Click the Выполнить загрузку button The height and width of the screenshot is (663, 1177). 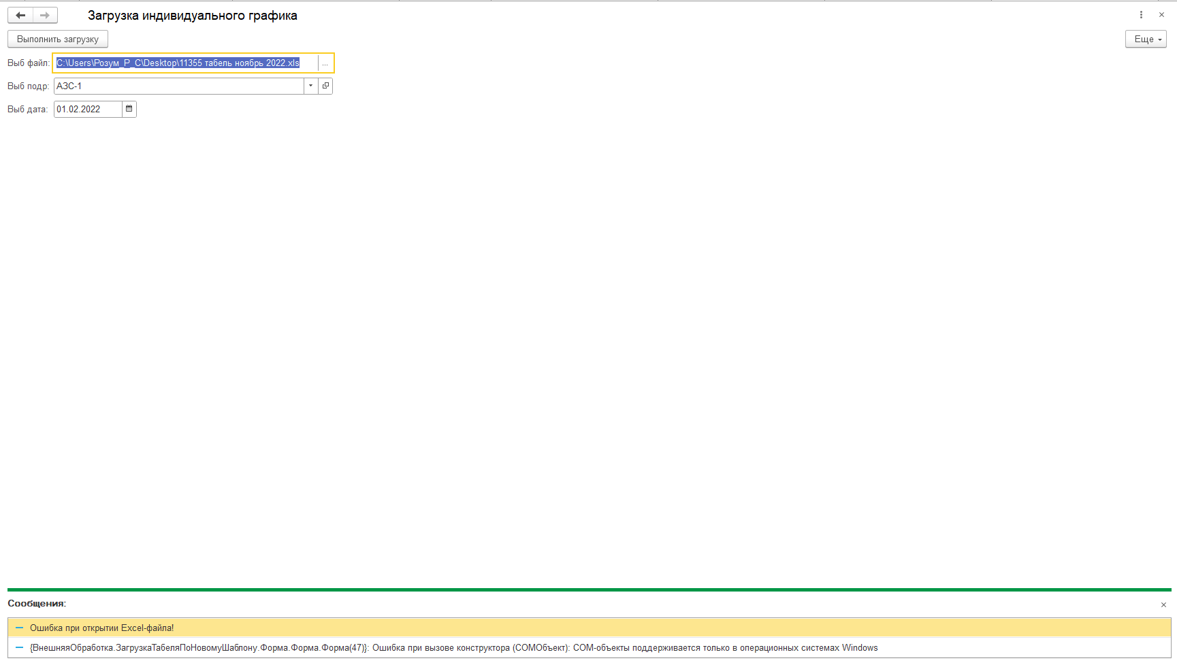click(58, 39)
